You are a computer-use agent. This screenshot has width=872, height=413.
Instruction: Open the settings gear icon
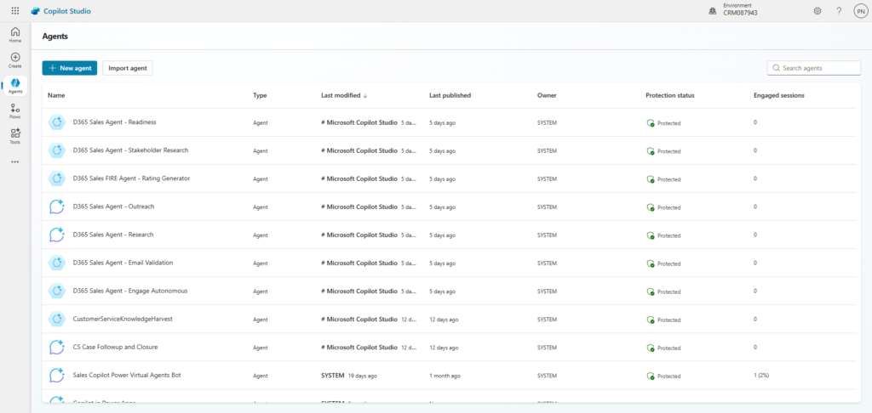point(817,10)
